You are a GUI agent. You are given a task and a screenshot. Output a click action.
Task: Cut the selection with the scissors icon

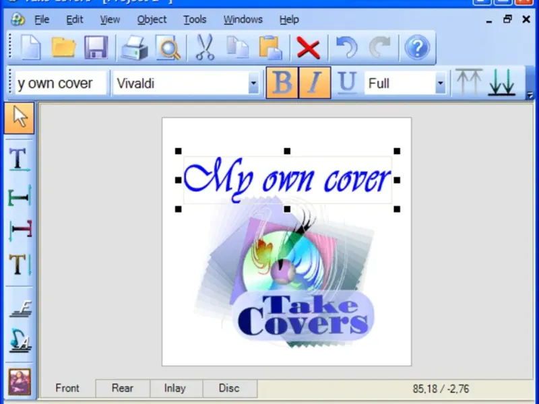205,47
